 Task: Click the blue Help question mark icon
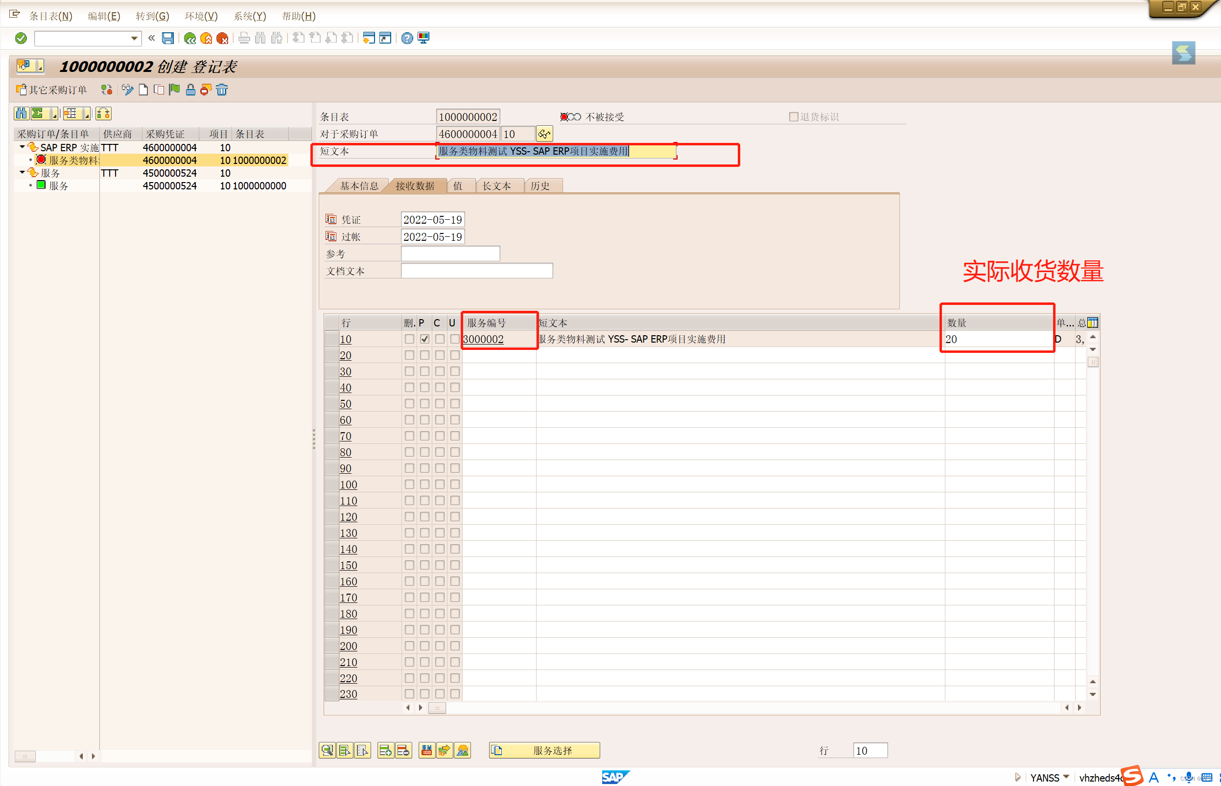click(407, 38)
